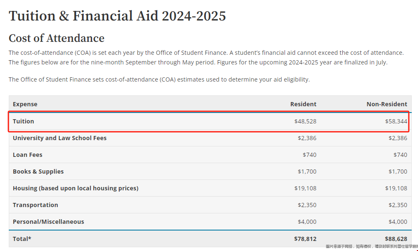Click the Resident column header
Screen dimensions: 418x251
pyautogui.click(x=303, y=104)
